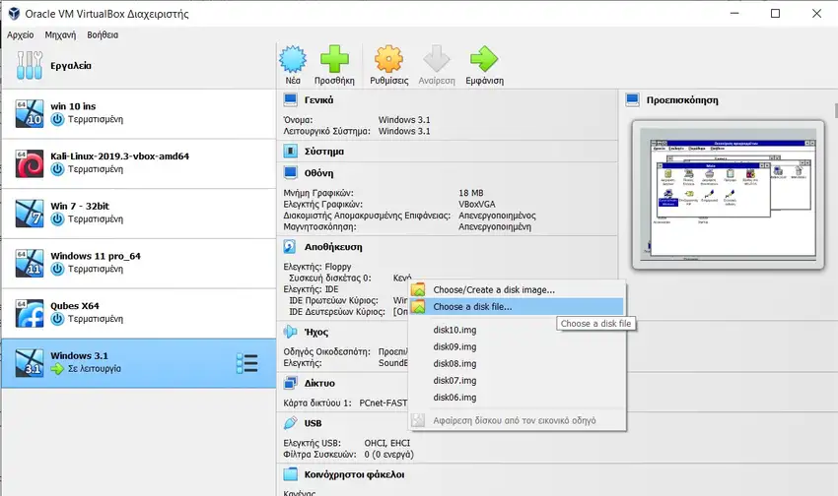Select the win 10 ins machine icon
Image resolution: width=838 pixels, height=496 pixels.
(29, 113)
